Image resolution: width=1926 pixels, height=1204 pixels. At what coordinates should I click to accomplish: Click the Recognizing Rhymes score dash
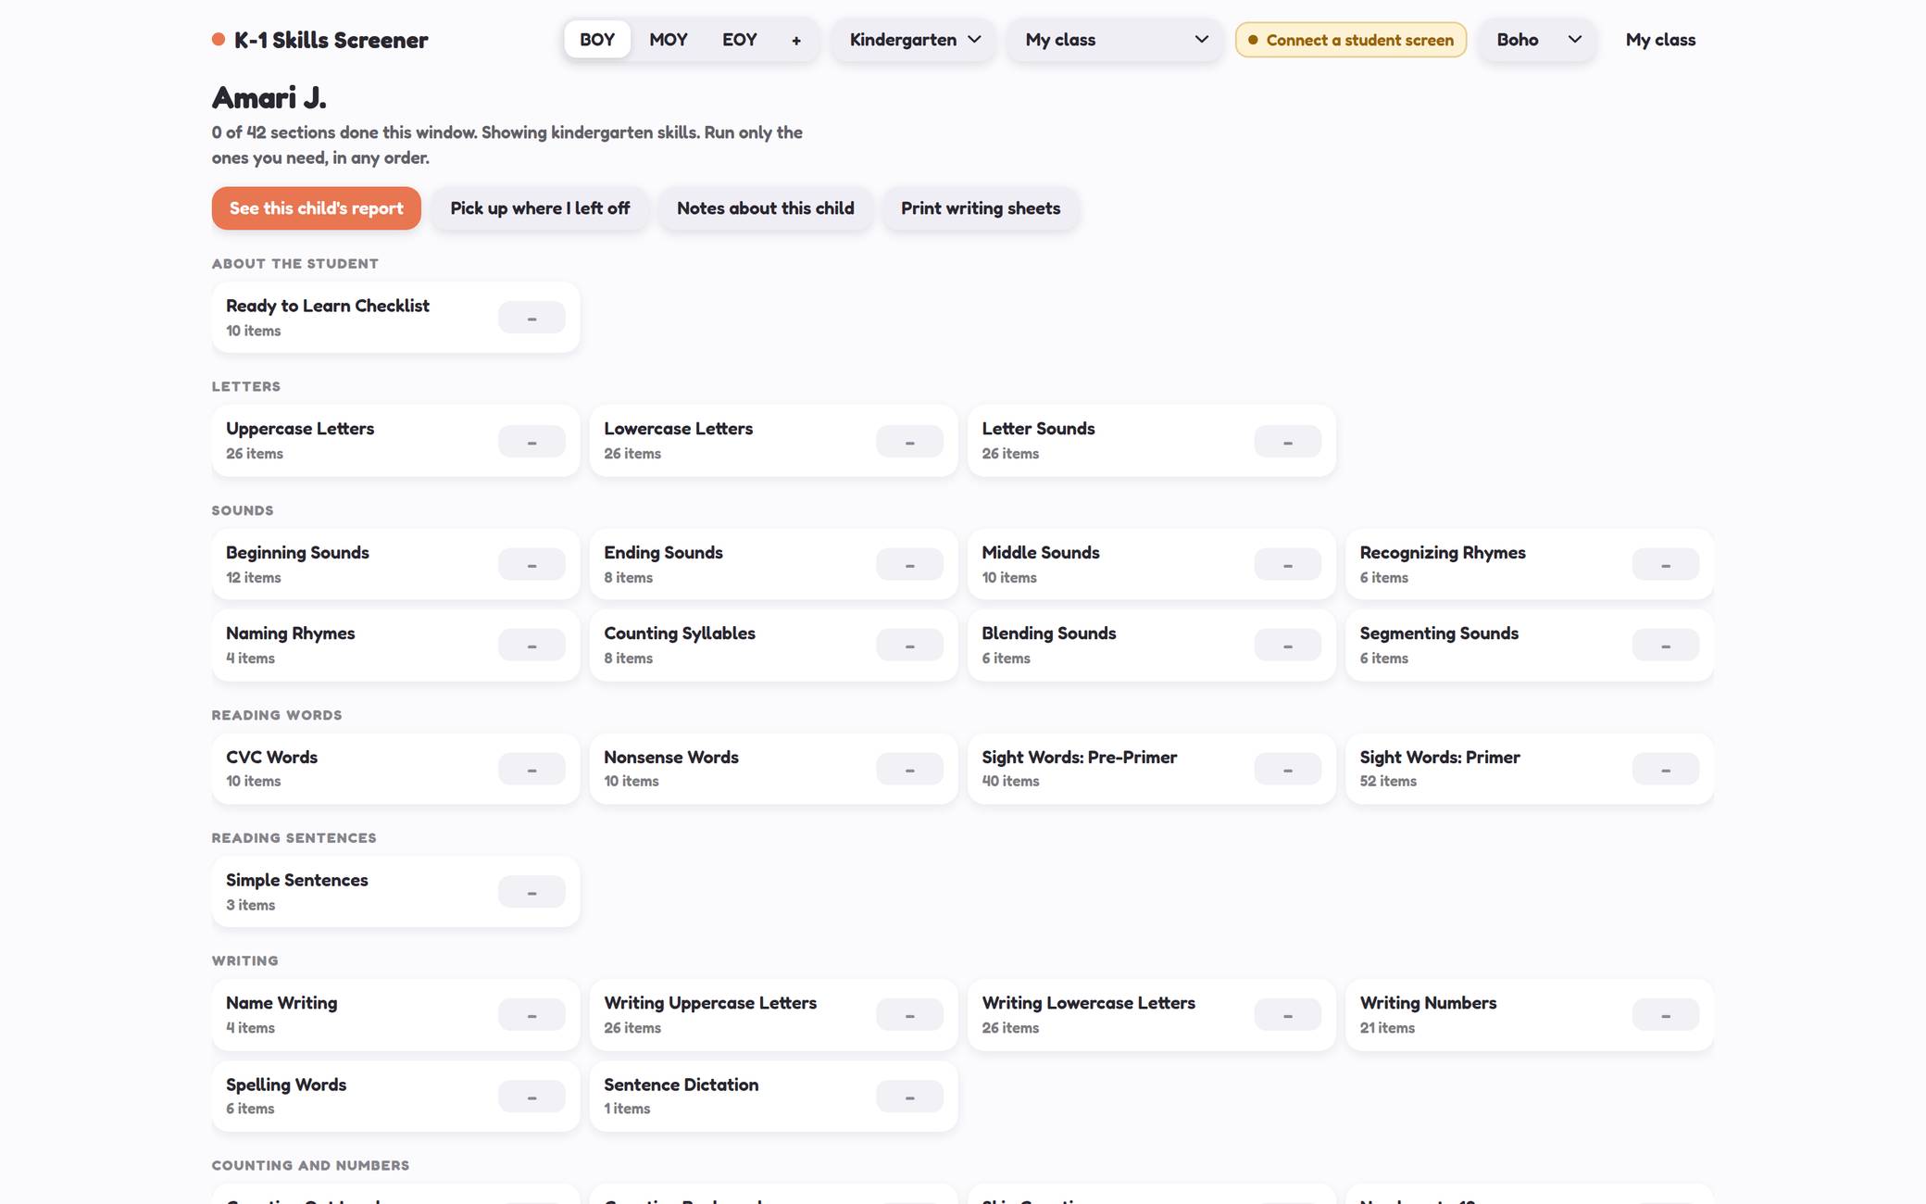[1665, 565]
